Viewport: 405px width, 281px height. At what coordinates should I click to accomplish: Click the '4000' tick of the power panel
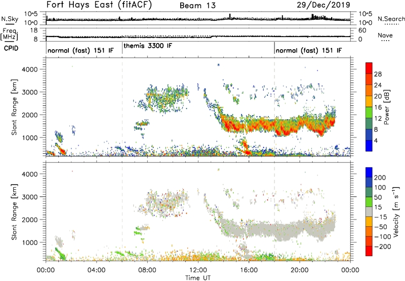[x=30, y=69]
